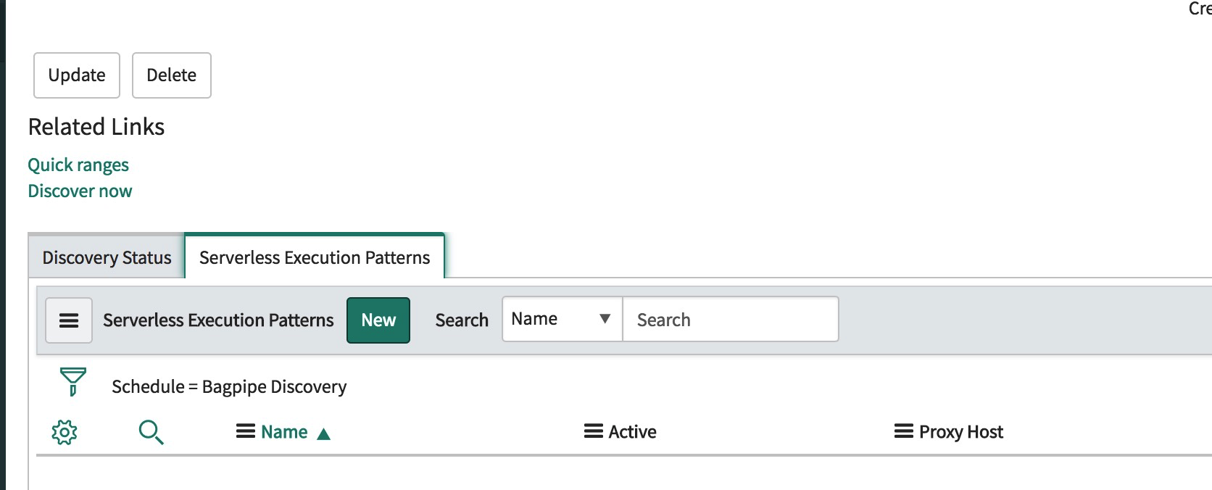1212x490 pixels.
Task: Open the list controls hamburger menu
Action: click(69, 320)
